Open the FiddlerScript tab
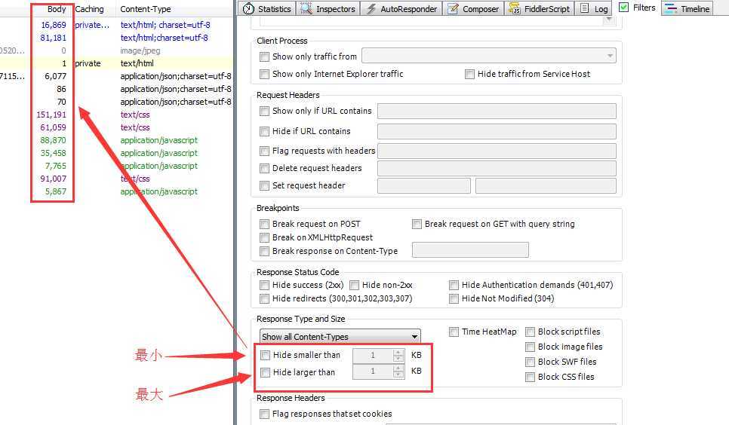This screenshot has width=729, height=425. click(x=540, y=8)
